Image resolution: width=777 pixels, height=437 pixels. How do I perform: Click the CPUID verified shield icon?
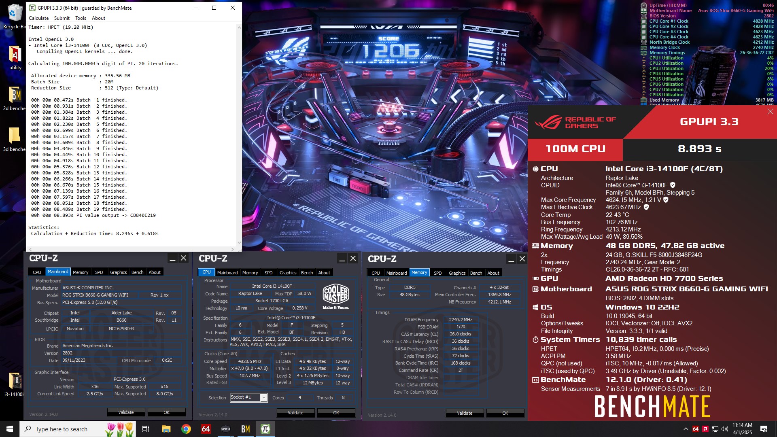pyautogui.click(x=673, y=185)
